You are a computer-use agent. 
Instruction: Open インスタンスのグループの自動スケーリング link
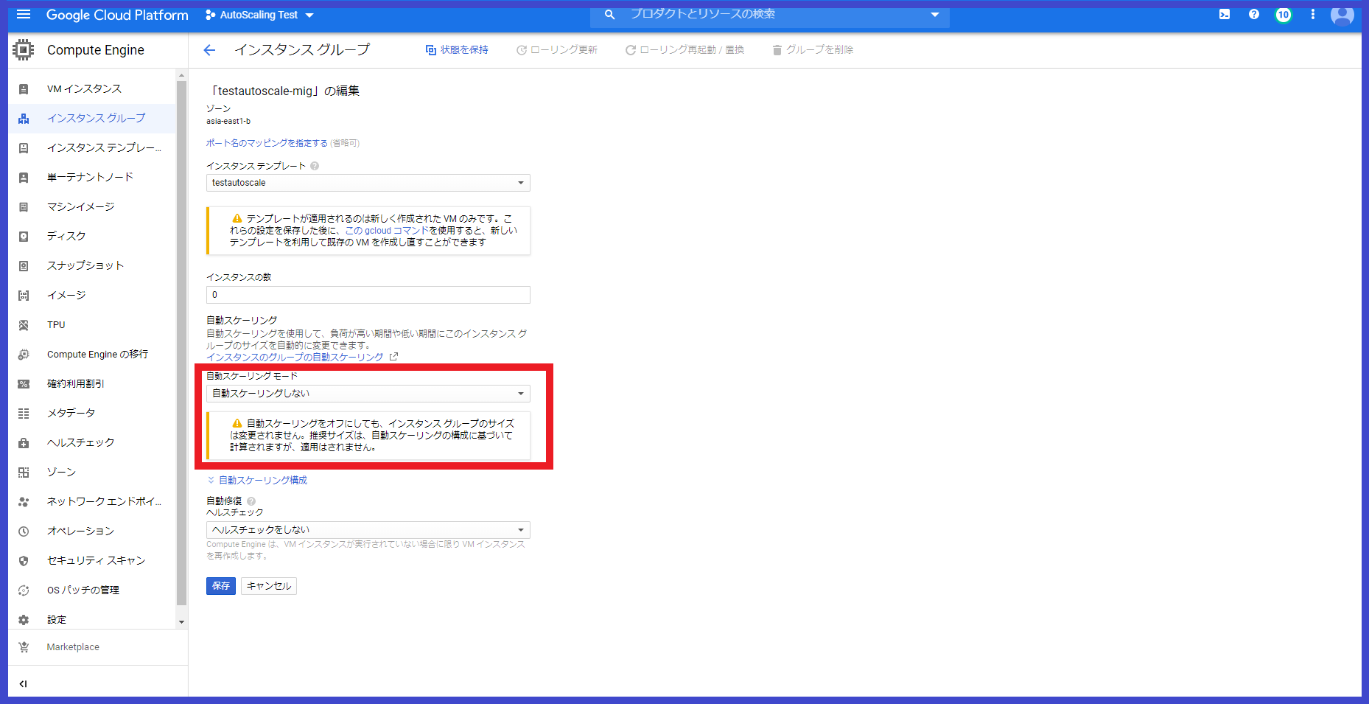click(x=295, y=358)
